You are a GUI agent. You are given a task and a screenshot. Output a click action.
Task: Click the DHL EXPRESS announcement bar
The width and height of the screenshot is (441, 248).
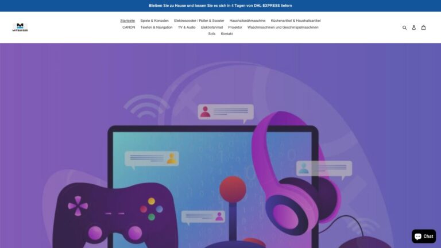click(220, 6)
